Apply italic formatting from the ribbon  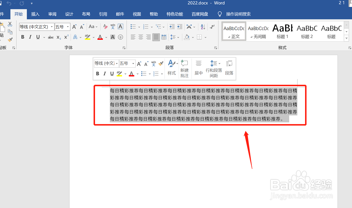pyautogui.click(x=30, y=37)
